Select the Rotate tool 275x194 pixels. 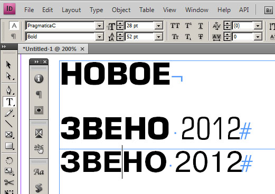click(9, 160)
